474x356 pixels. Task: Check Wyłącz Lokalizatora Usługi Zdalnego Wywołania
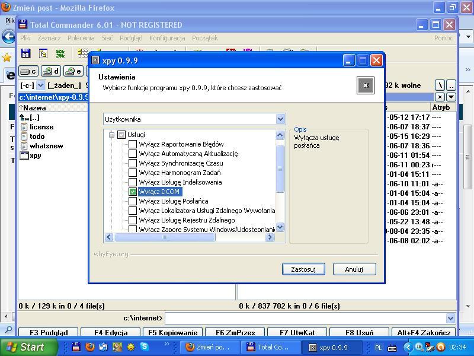tap(132, 211)
